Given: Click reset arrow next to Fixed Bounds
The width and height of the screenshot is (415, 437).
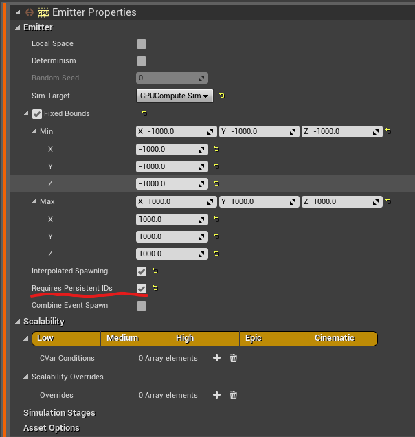Looking at the screenshot, I should pos(144,113).
